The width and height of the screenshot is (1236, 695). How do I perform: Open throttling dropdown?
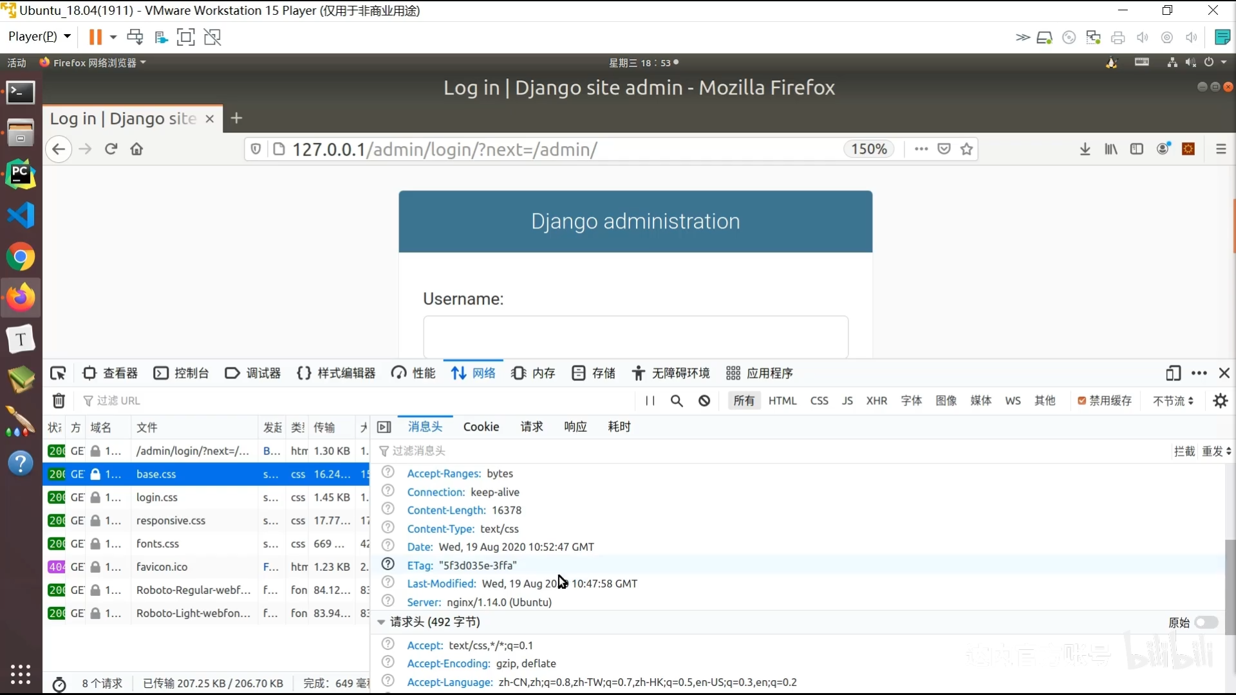(1173, 401)
